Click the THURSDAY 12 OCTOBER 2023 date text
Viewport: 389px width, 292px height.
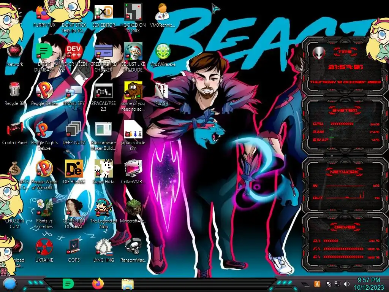pyautogui.click(x=345, y=82)
